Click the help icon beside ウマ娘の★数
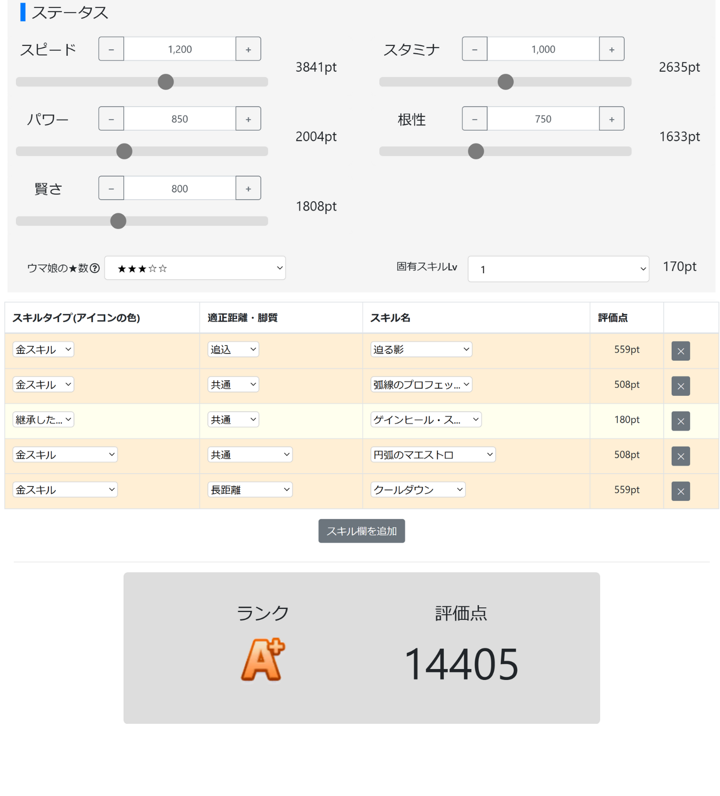Viewport: 720px width, 796px height. 95,268
